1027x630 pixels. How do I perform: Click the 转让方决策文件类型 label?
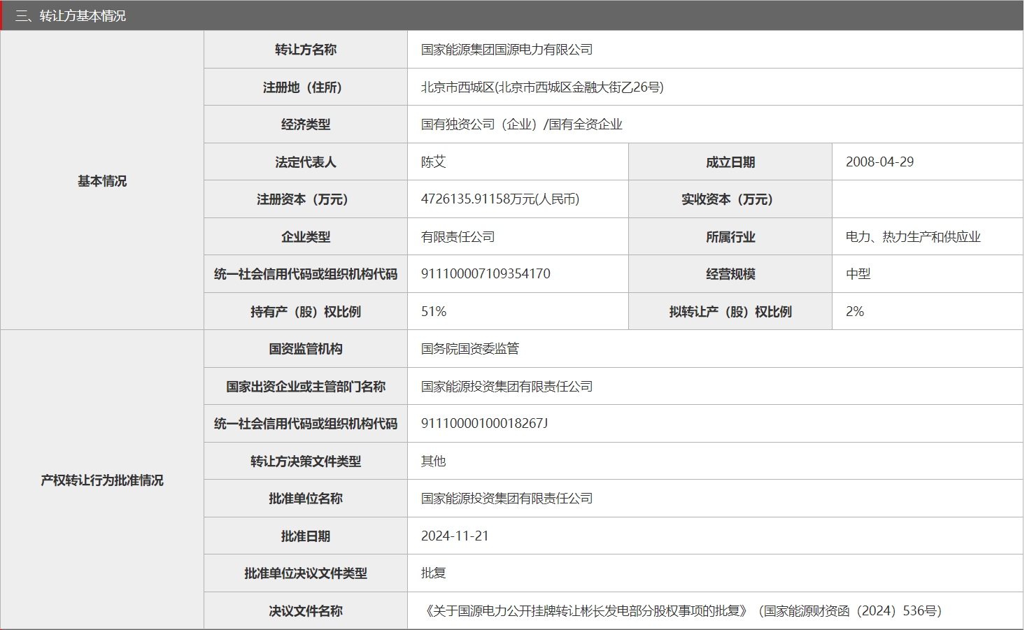tap(306, 461)
